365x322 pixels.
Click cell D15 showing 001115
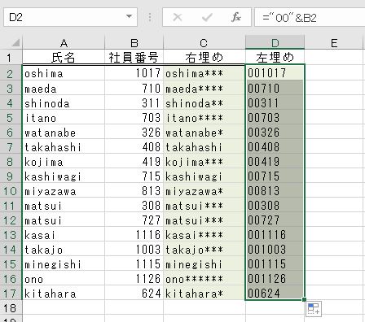[275, 264]
